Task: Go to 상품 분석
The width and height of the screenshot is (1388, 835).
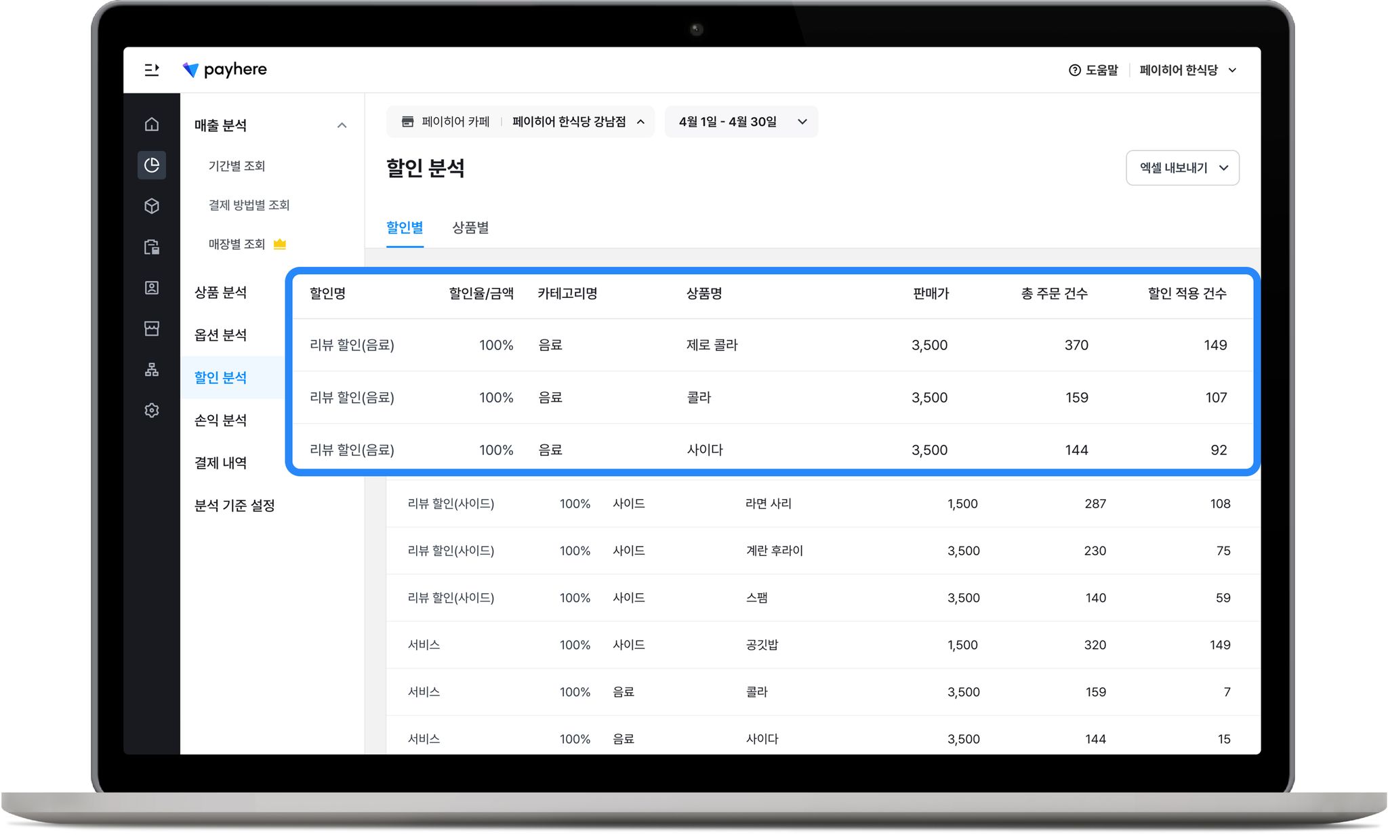Action: click(220, 293)
